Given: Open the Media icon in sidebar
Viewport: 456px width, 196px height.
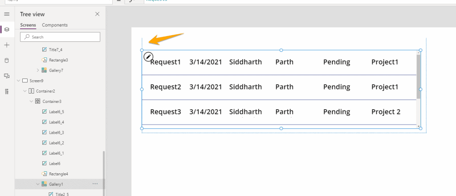Looking at the screenshot, I should click(7, 76).
